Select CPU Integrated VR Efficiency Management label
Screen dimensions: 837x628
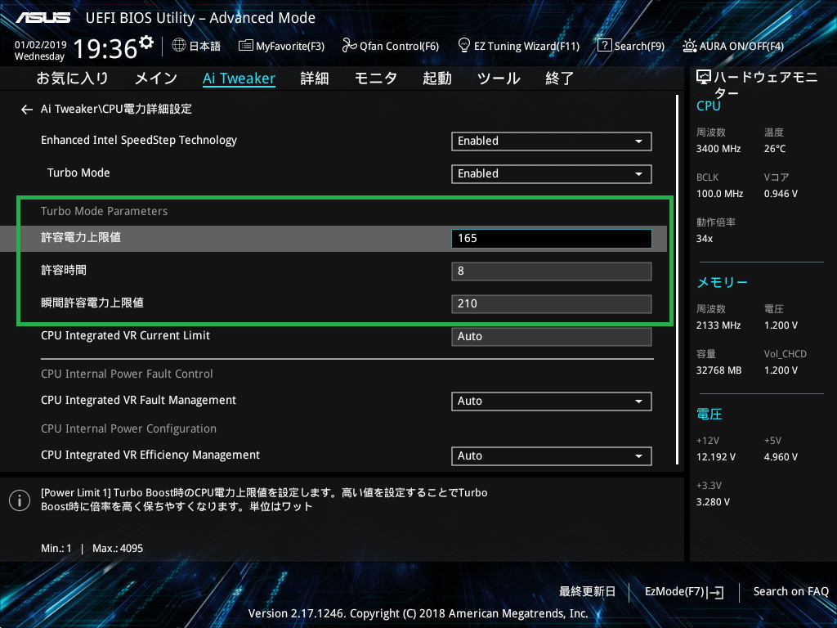pos(150,455)
